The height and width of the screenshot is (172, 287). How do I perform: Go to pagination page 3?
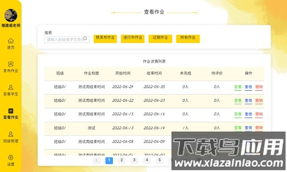(134, 161)
